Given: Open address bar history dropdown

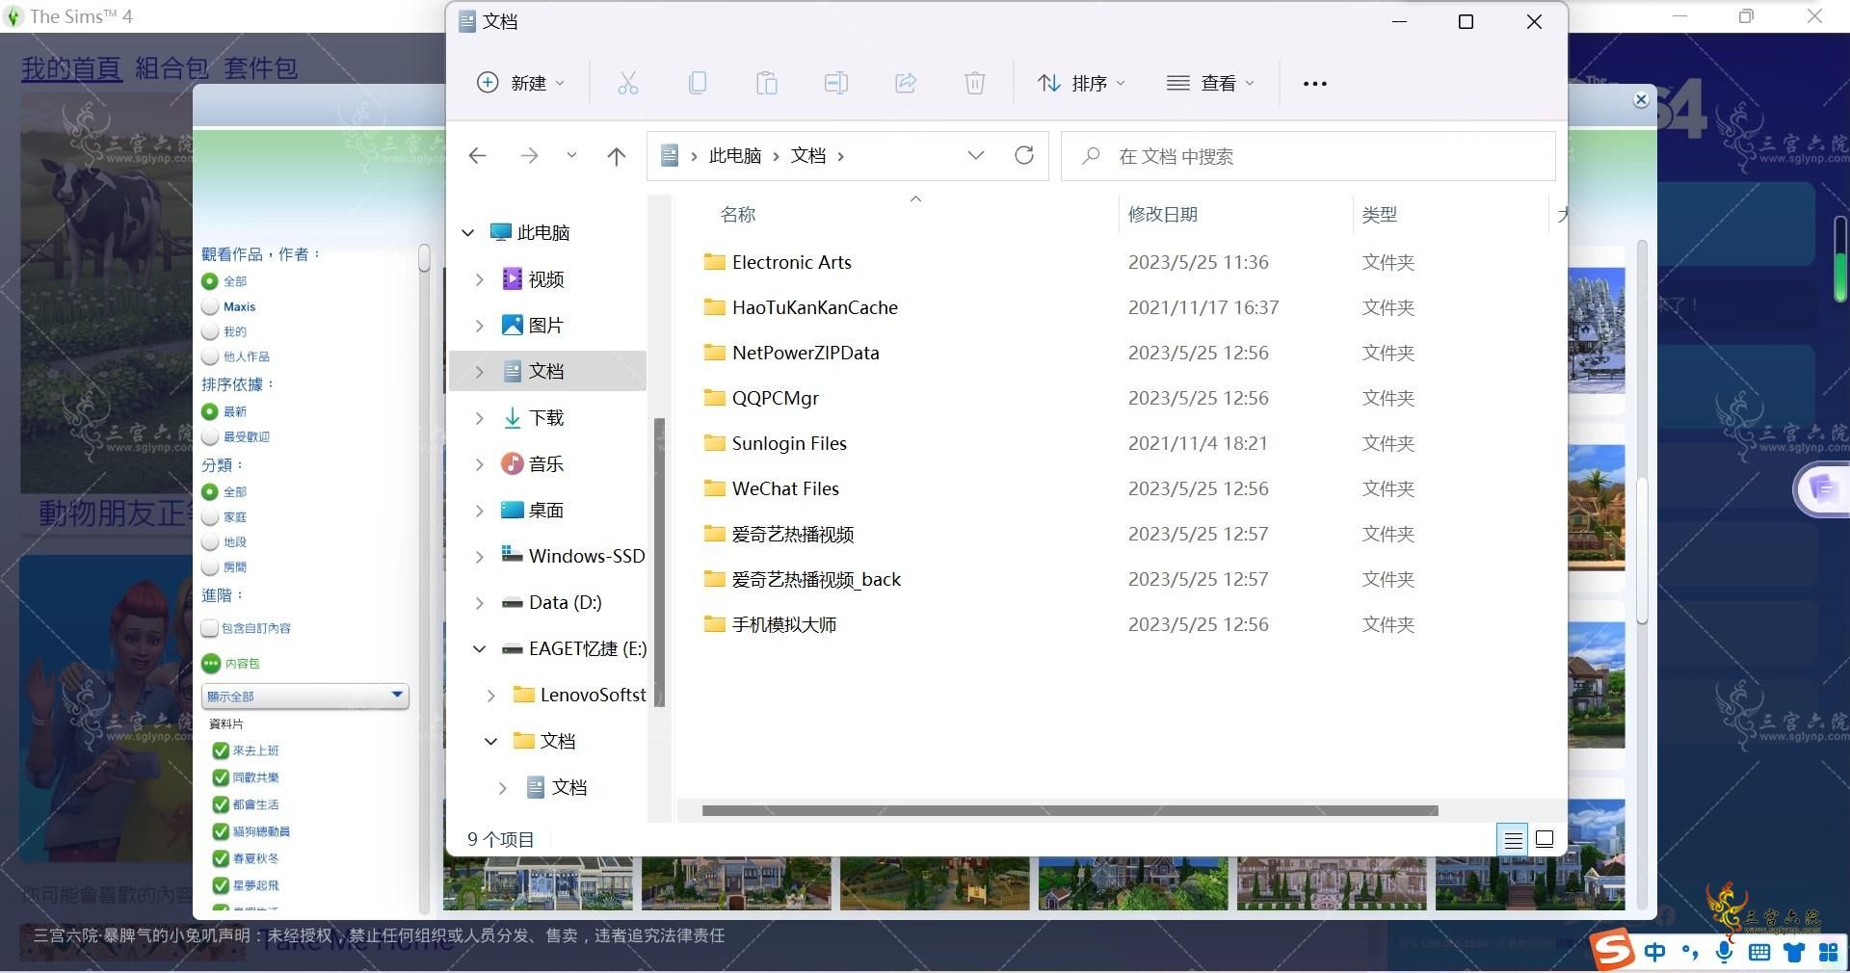Looking at the screenshot, I should [x=976, y=155].
